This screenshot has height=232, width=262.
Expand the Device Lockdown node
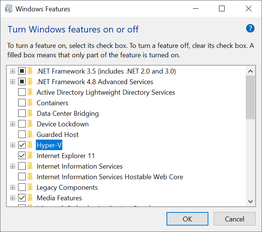click(12, 124)
